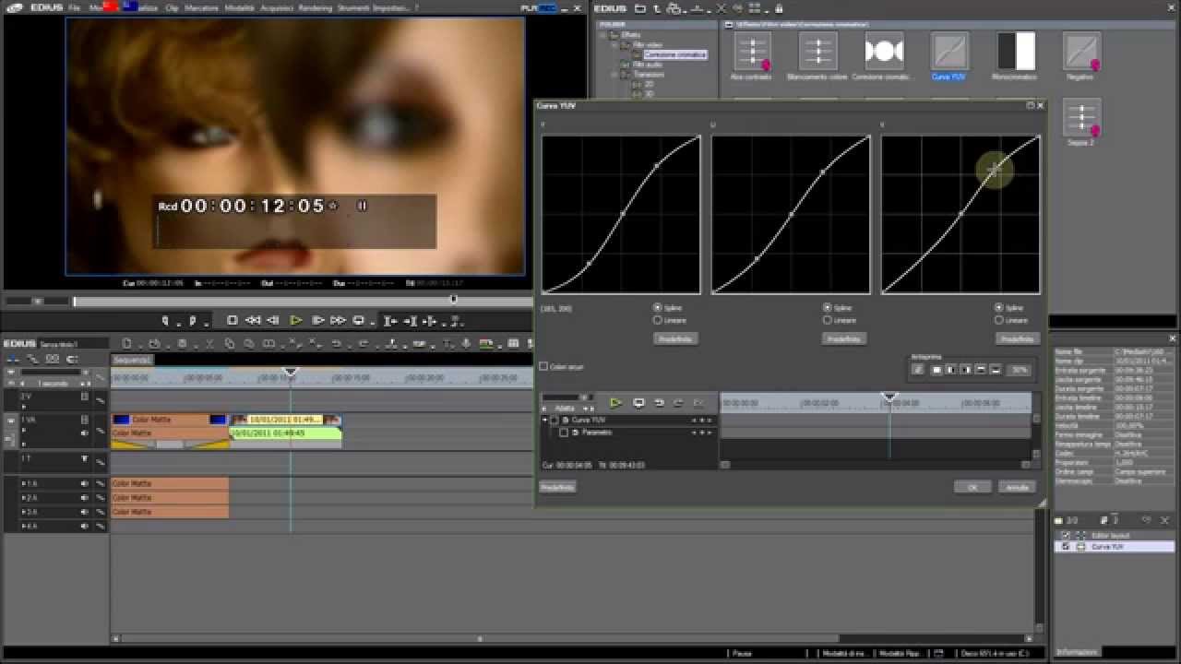Open the Clip menu
The width and height of the screenshot is (1181, 664).
172,7
